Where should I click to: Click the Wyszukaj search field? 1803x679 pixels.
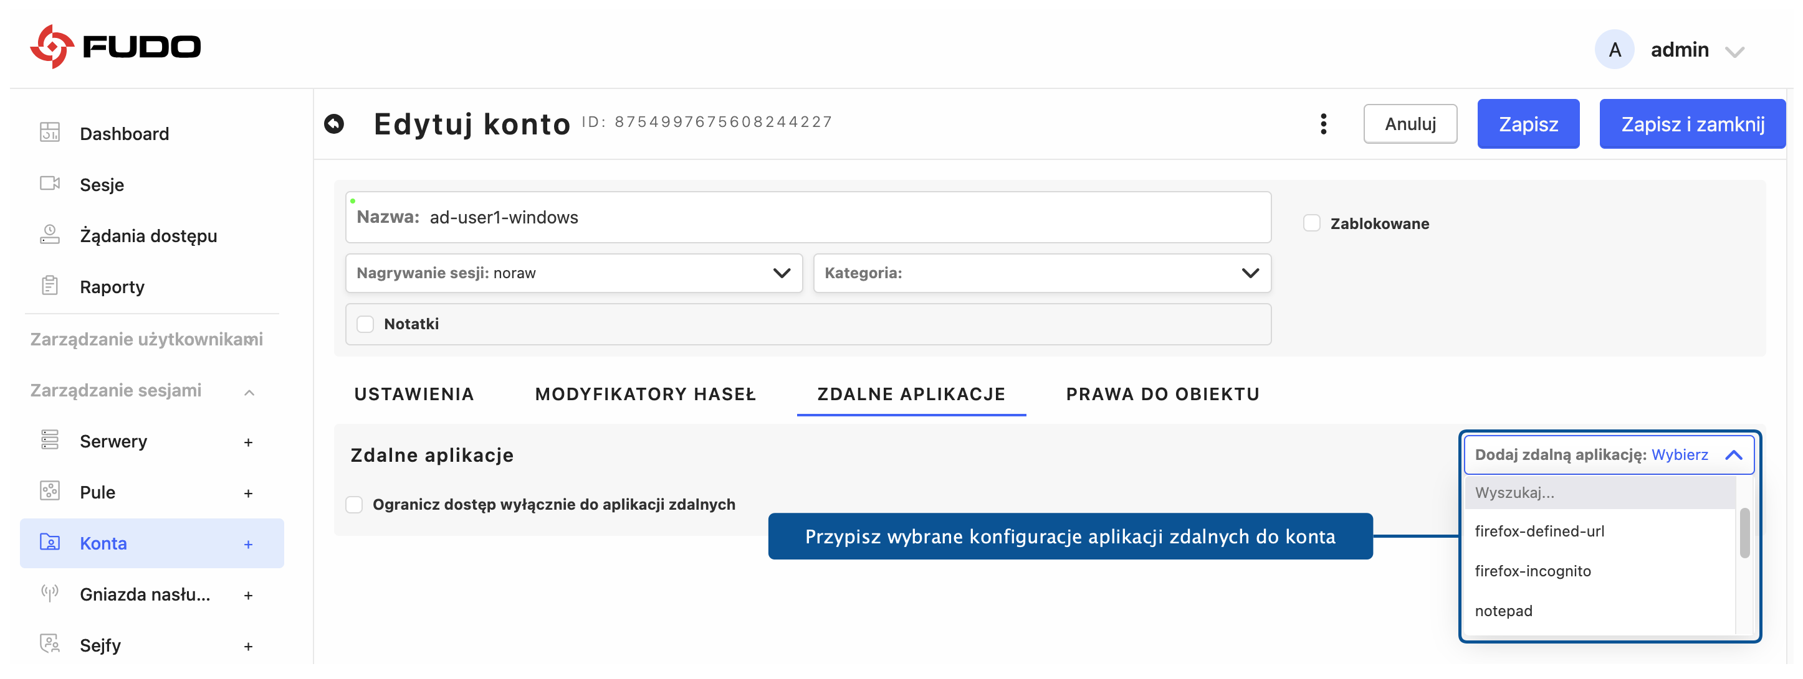point(1599,492)
